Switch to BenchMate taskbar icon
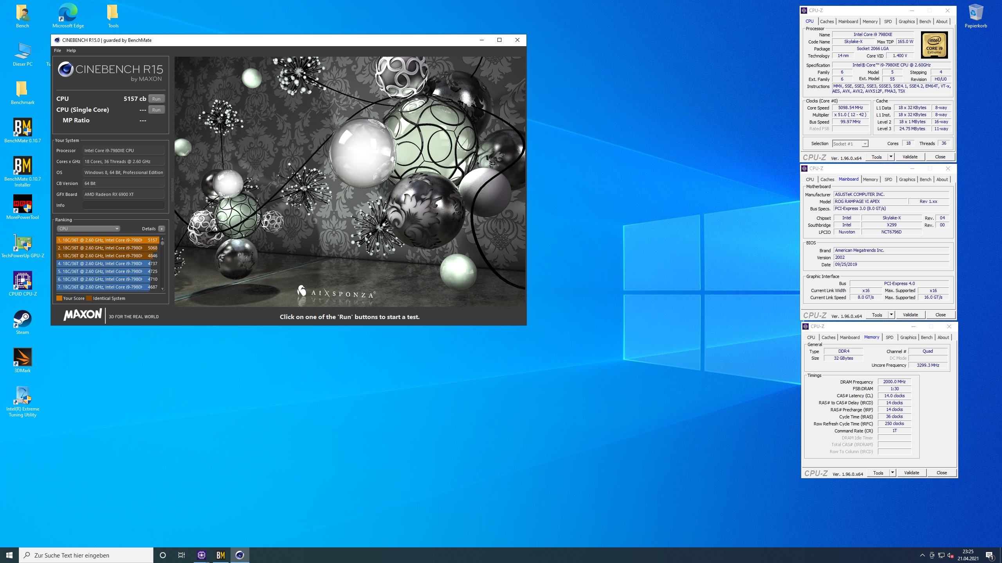The width and height of the screenshot is (1002, 563). click(x=221, y=555)
